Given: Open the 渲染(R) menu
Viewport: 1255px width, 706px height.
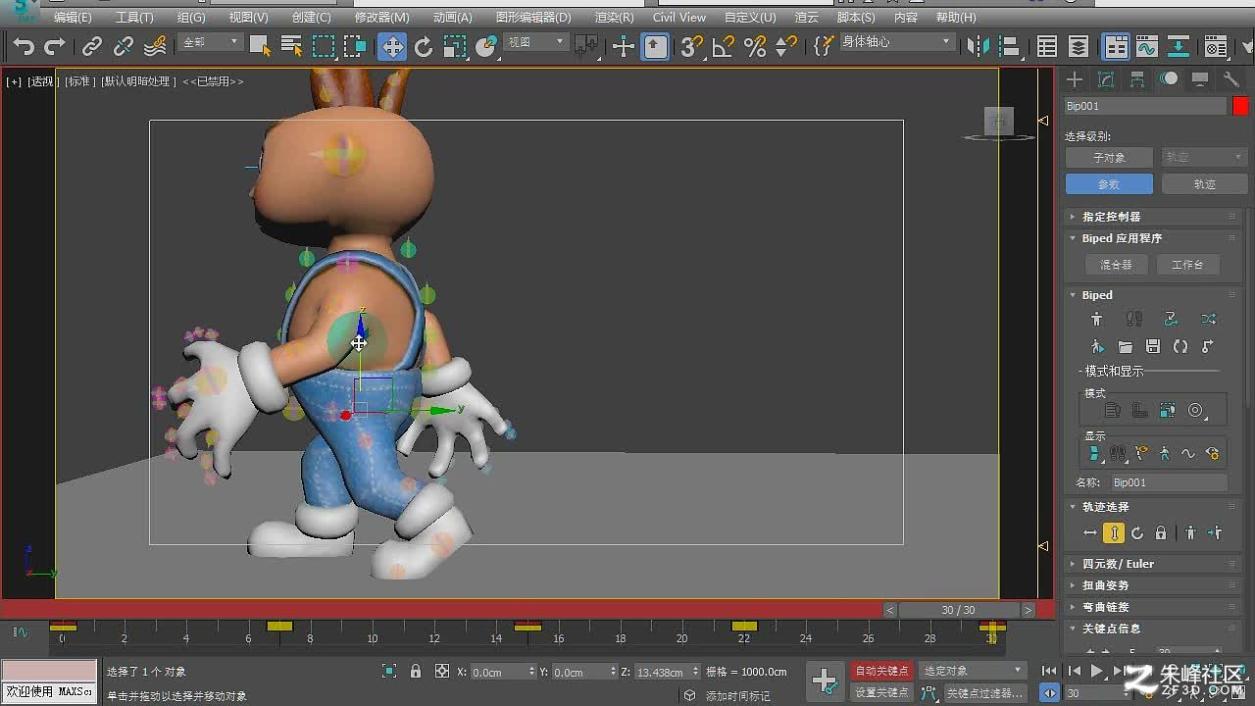Looking at the screenshot, I should pyautogui.click(x=614, y=18).
